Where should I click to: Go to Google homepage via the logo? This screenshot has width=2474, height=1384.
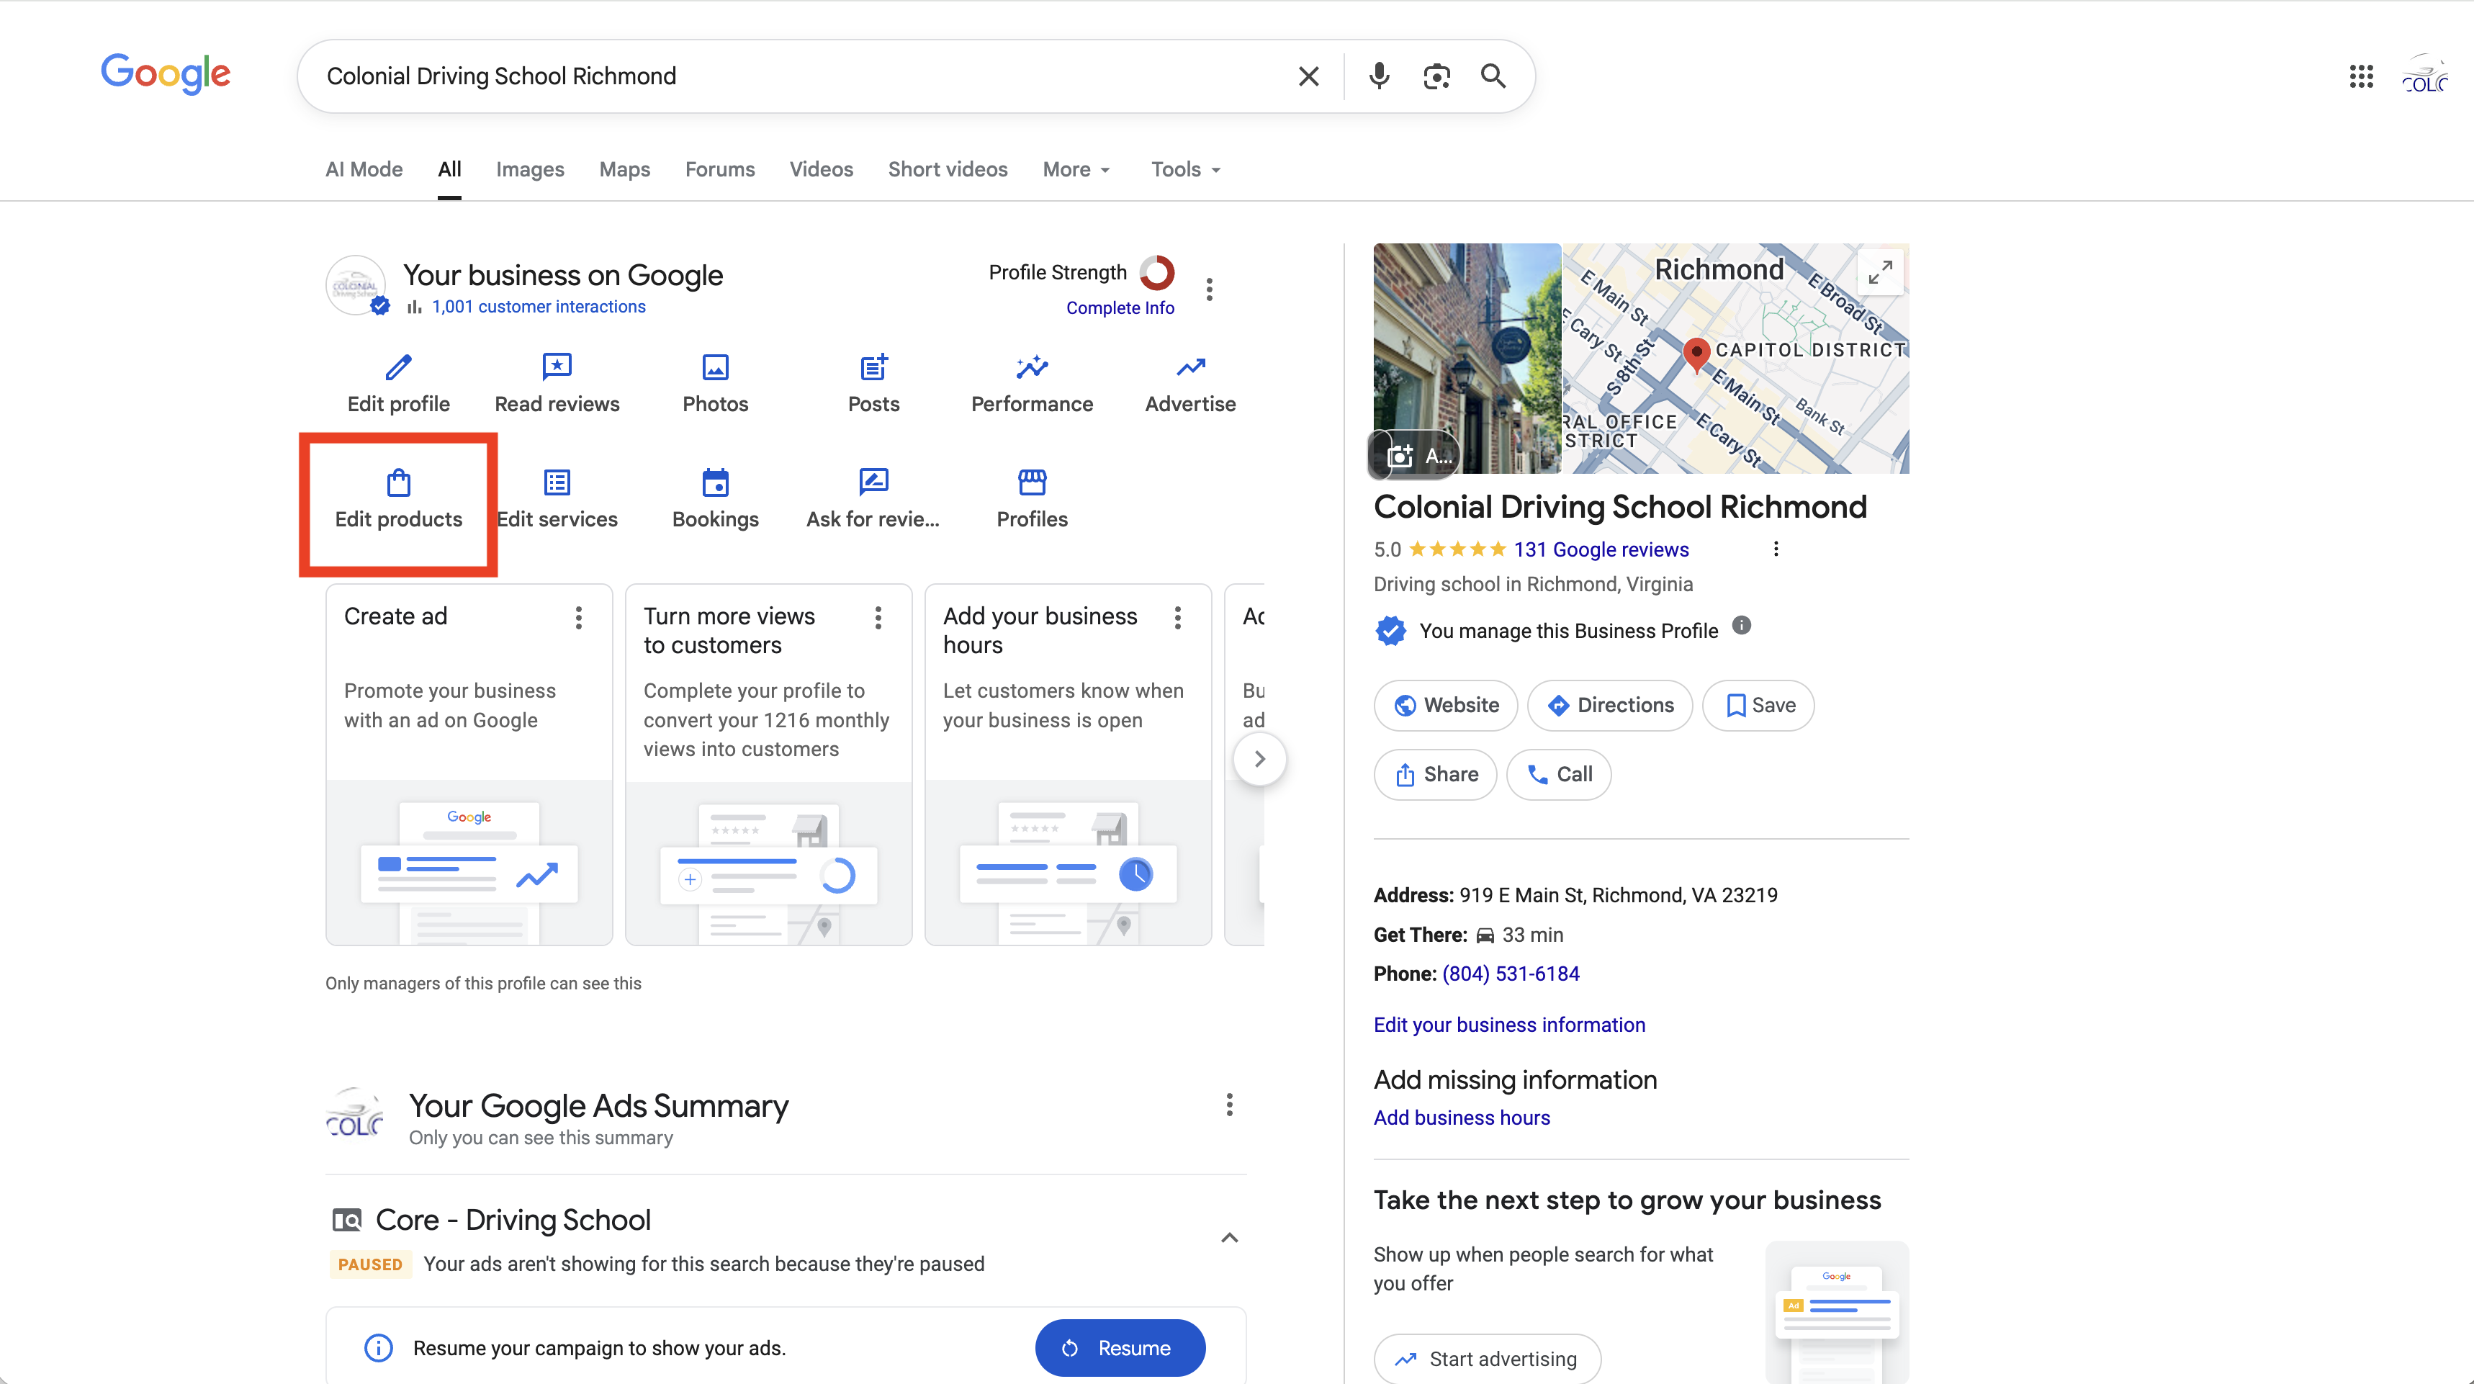[165, 74]
